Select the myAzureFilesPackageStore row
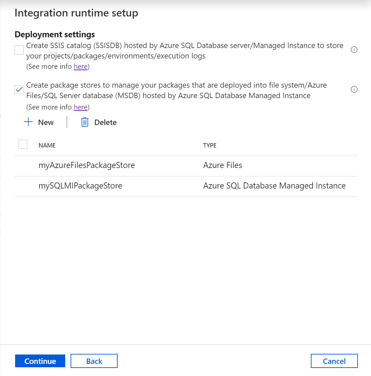Viewport: 371px width, 376px height. coord(87,165)
